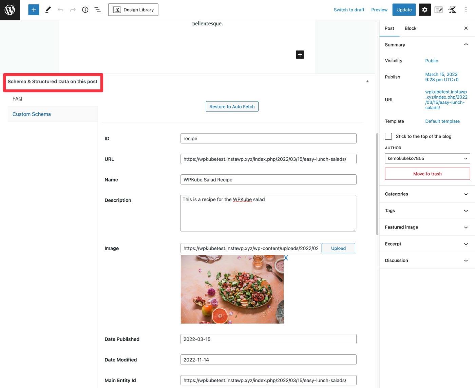
Task: Collapse the Summary panel
Action: click(427, 44)
